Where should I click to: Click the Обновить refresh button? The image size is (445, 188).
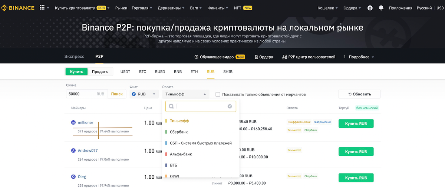(359, 94)
